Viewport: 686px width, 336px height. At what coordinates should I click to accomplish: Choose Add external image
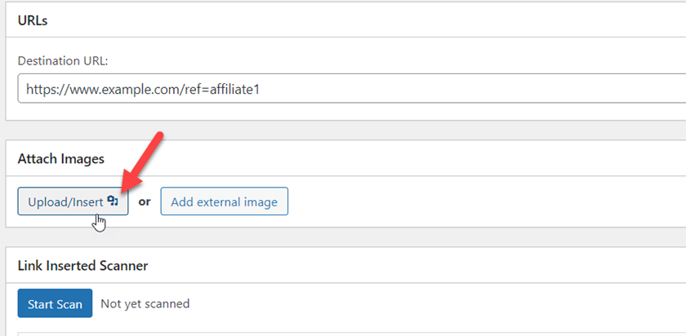pos(224,201)
